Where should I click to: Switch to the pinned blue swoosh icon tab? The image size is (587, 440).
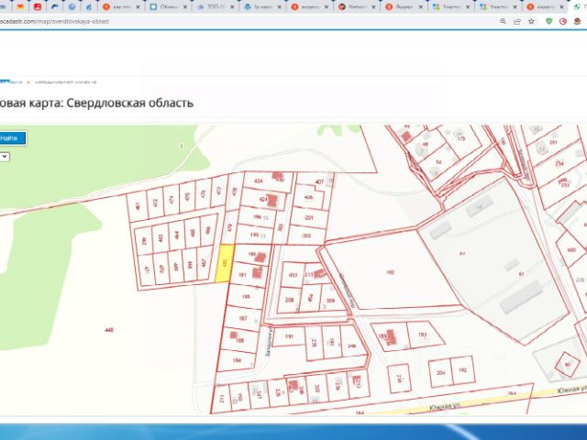tap(55, 6)
